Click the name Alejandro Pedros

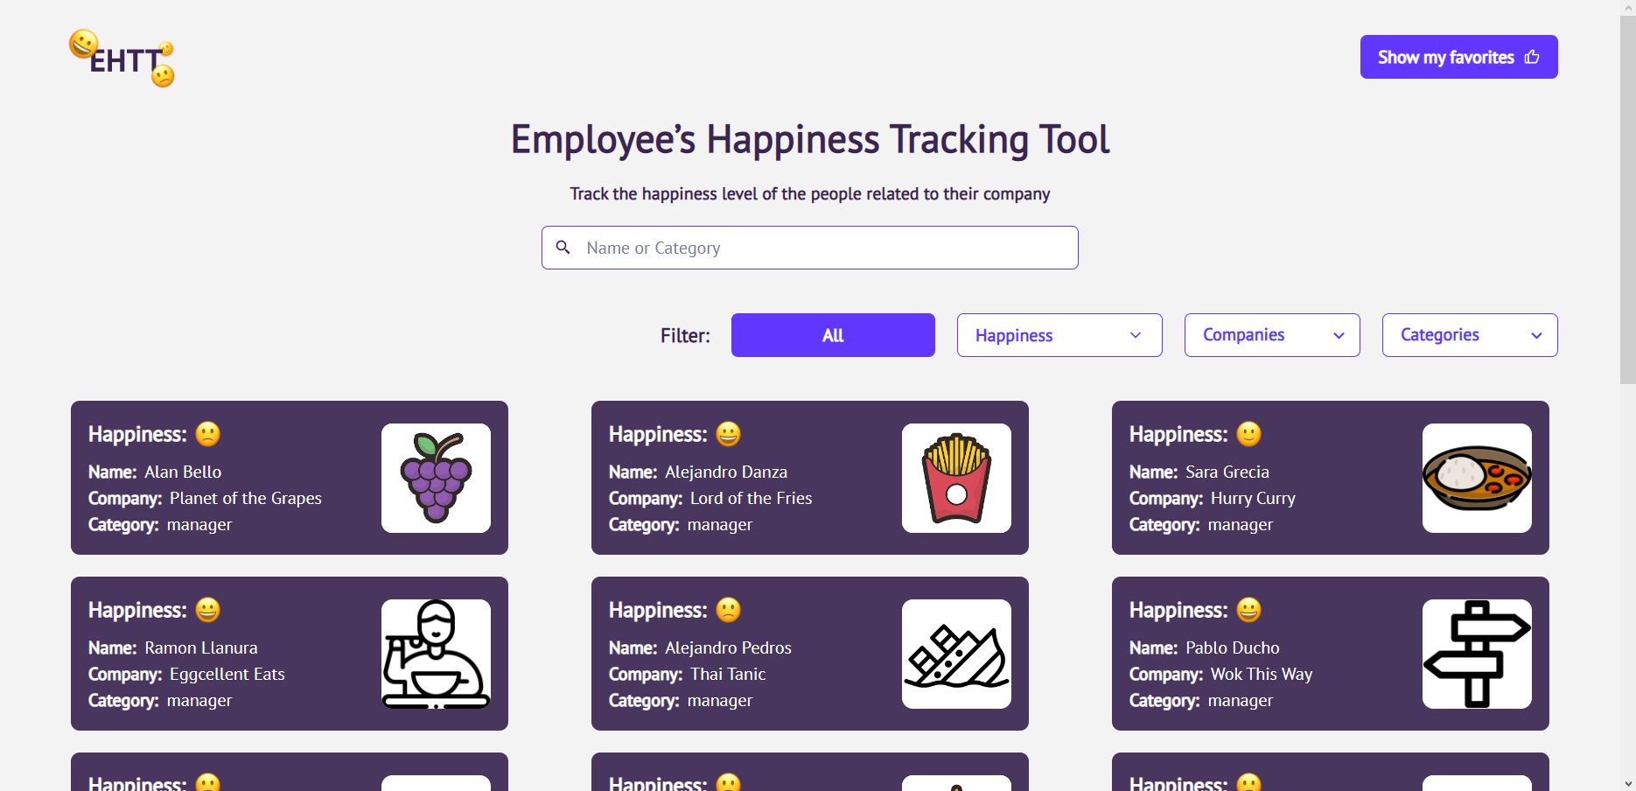[x=728, y=647]
